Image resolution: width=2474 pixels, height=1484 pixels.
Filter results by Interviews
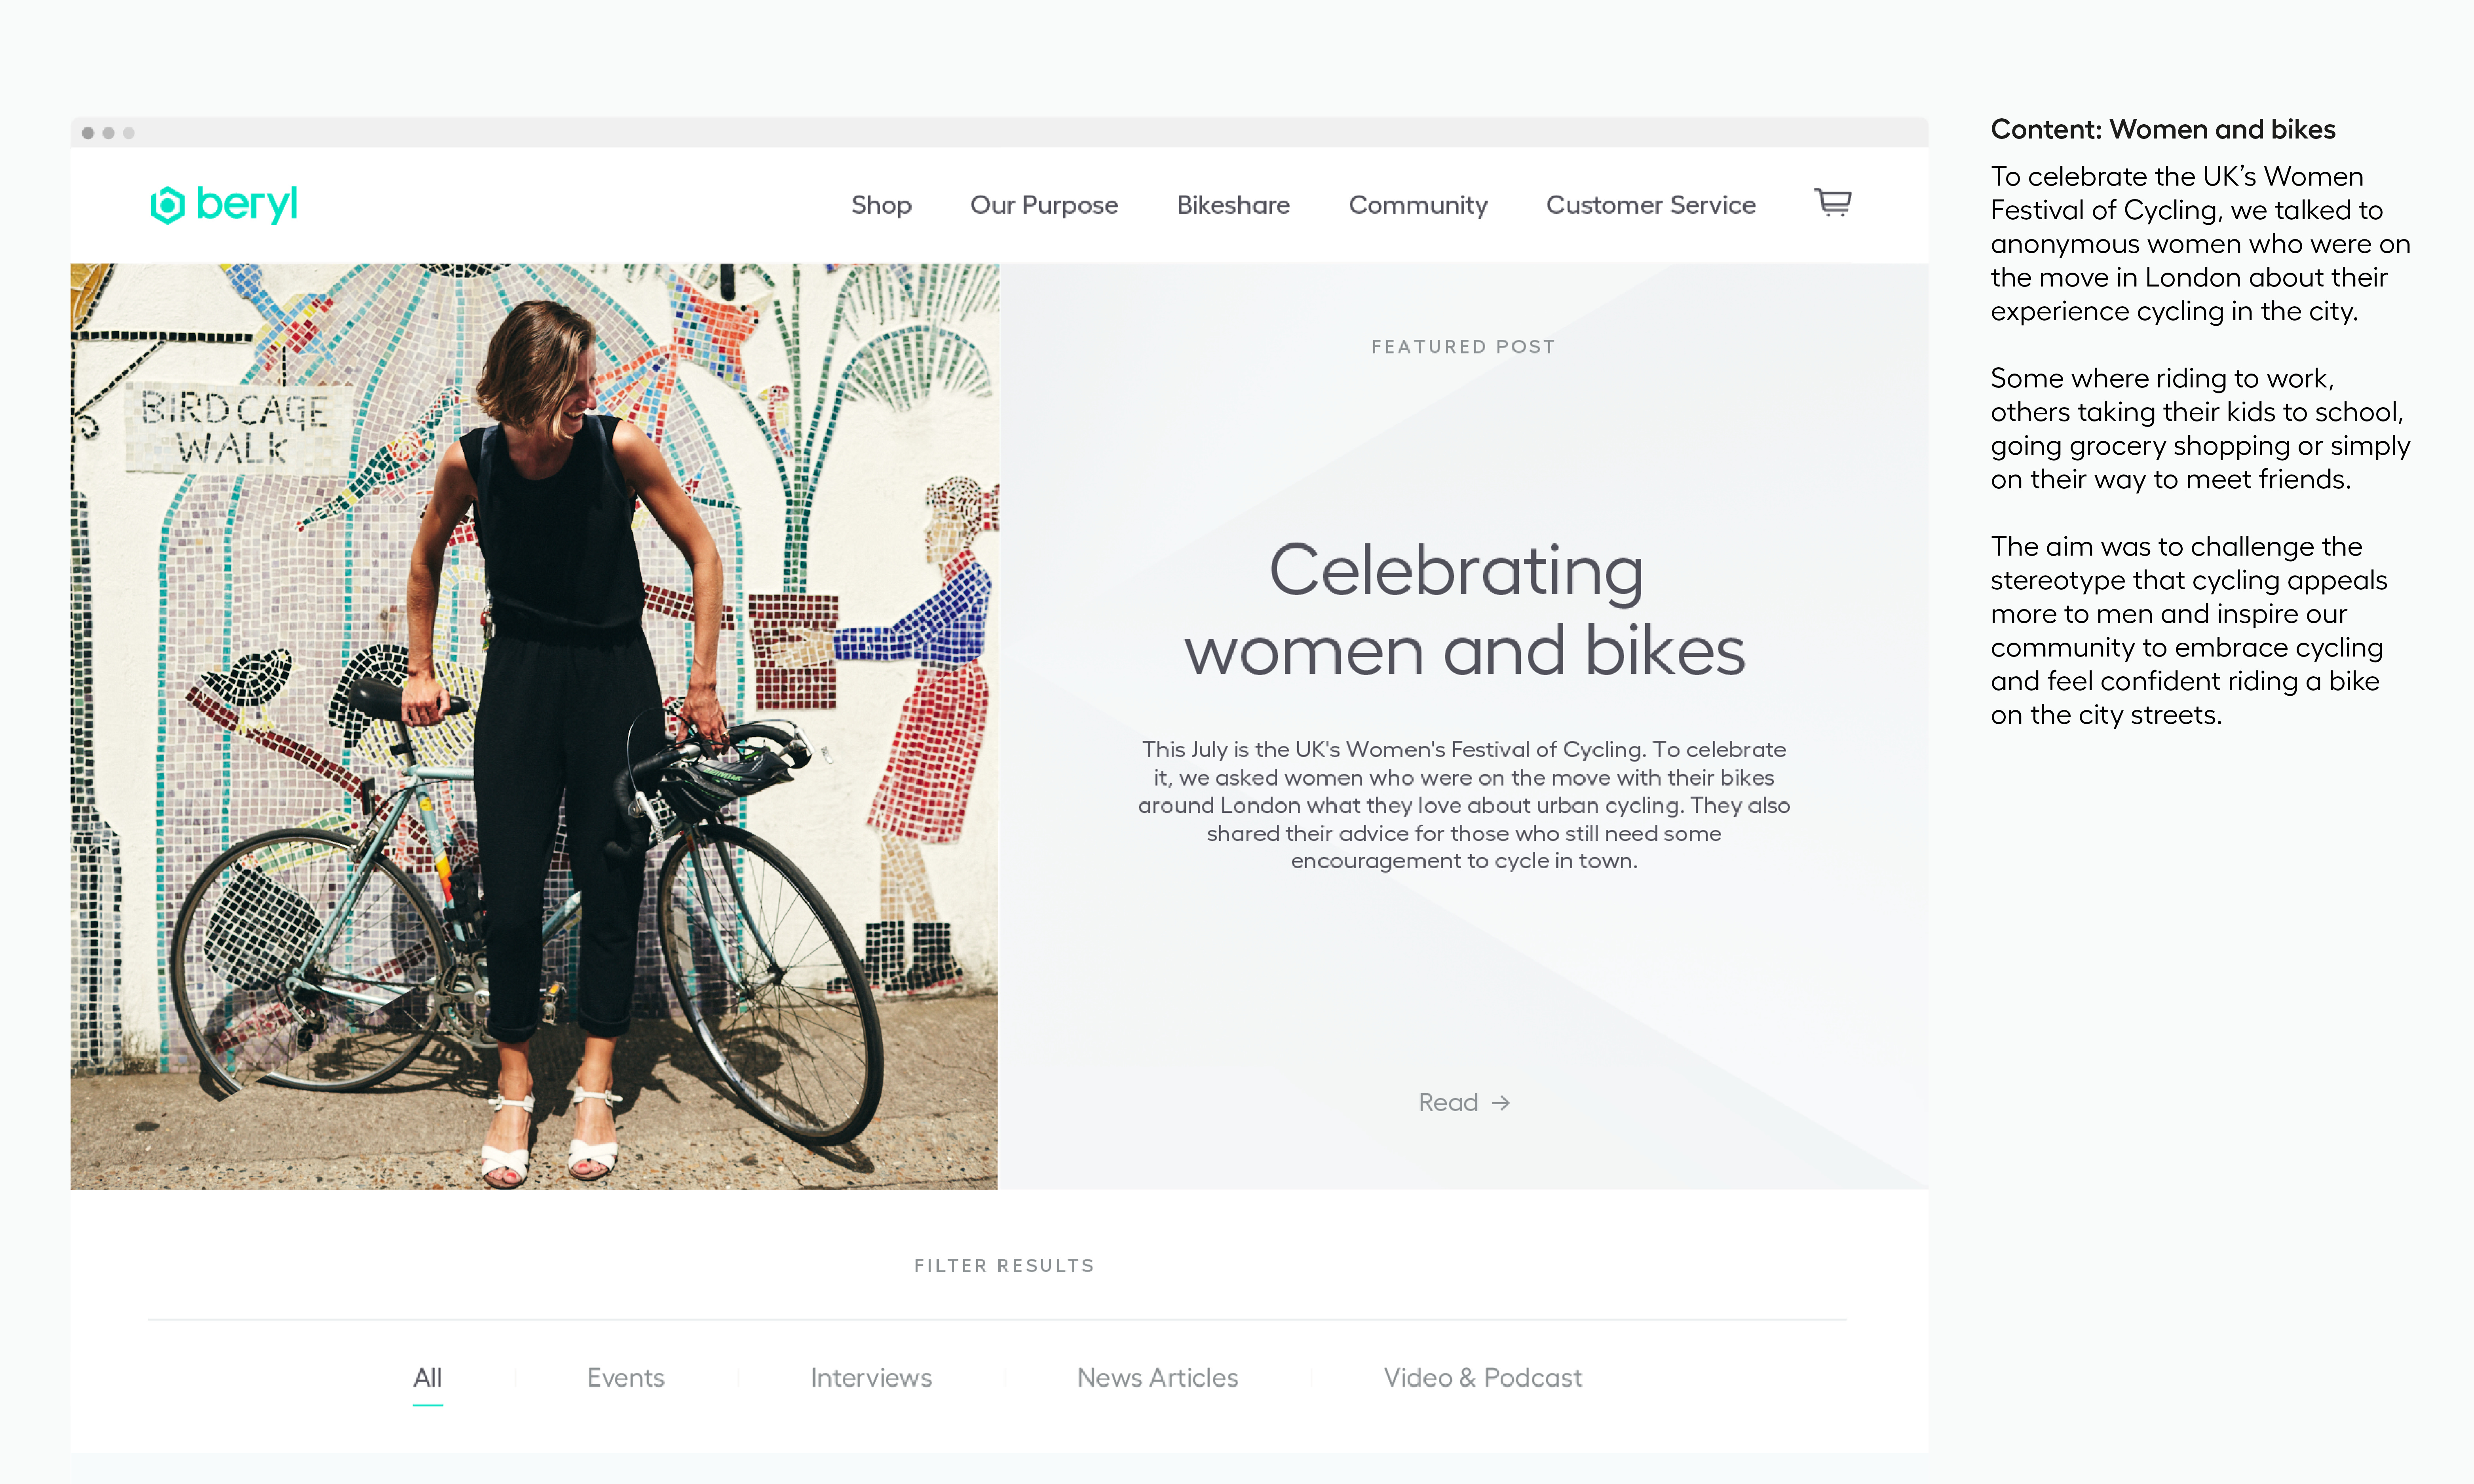(871, 1377)
